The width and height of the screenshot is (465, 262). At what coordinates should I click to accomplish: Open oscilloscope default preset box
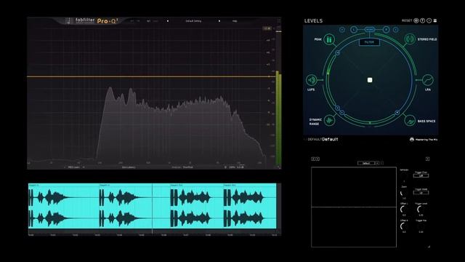[x=366, y=163]
